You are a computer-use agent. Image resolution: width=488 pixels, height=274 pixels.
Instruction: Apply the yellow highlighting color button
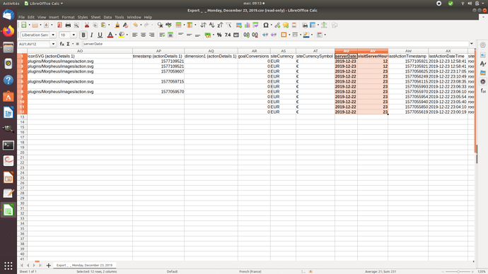tap(122, 35)
